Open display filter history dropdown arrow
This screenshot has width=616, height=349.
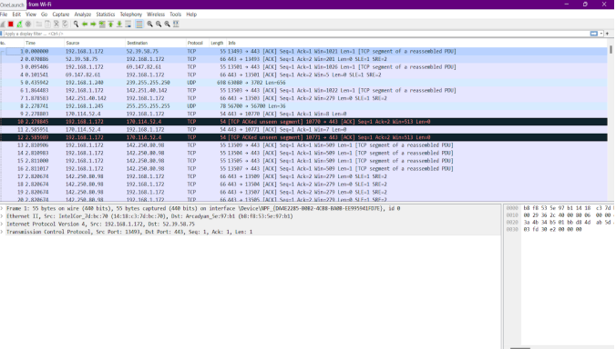[601, 34]
